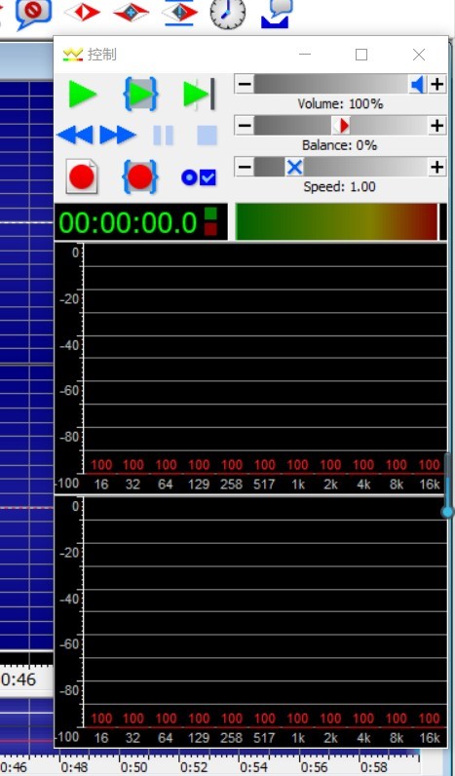Toggle the recording options checkbox icon
This screenshot has width=455, height=776.
[x=199, y=177]
